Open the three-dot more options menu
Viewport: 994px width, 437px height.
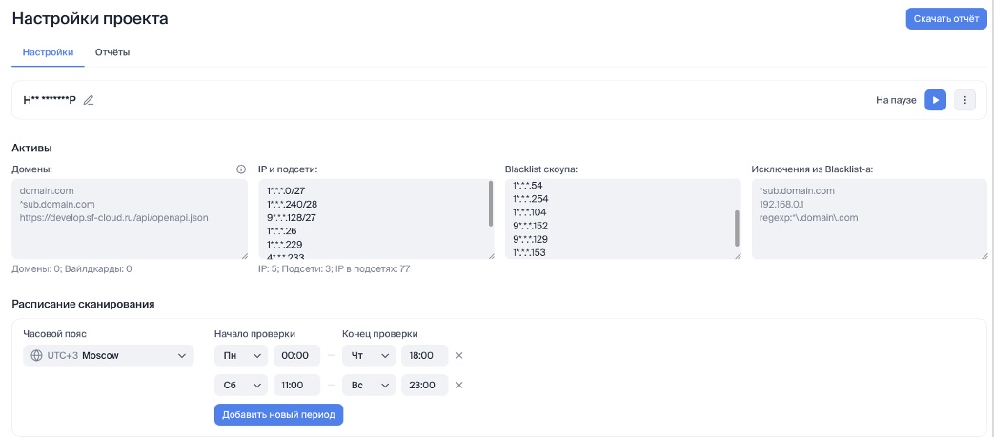coord(964,100)
